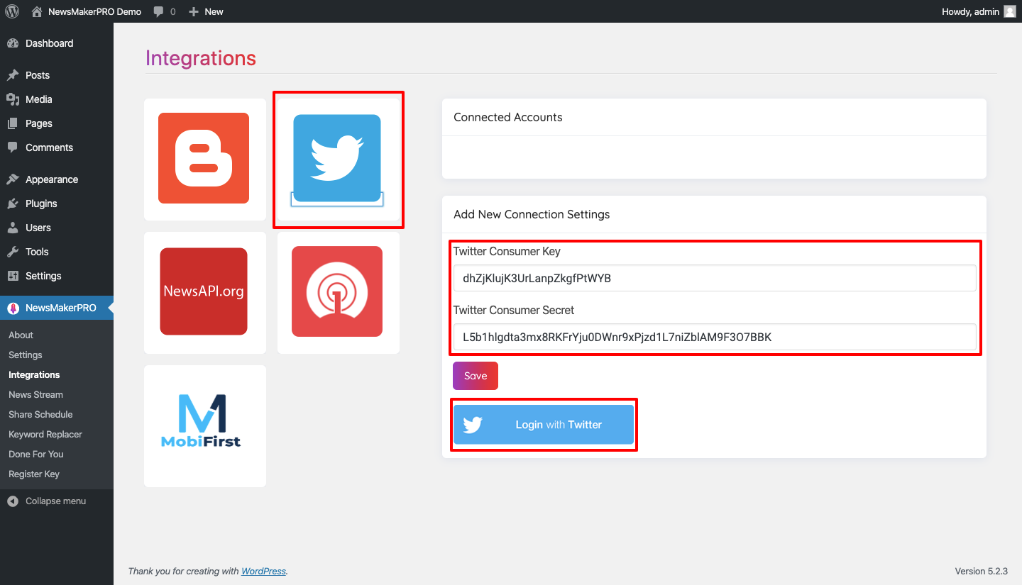Open Dashboard menu item
The height and width of the screenshot is (585, 1022).
pos(57,43)
